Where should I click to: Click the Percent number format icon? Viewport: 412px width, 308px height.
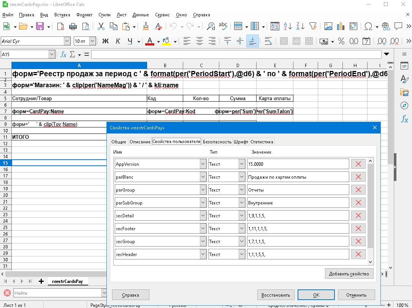(x=341, y=41)
